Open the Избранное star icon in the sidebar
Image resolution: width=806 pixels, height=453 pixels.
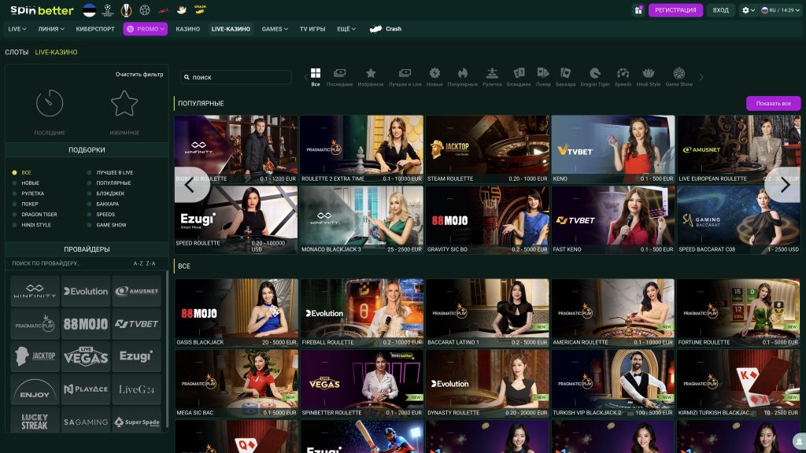point(124,104)
